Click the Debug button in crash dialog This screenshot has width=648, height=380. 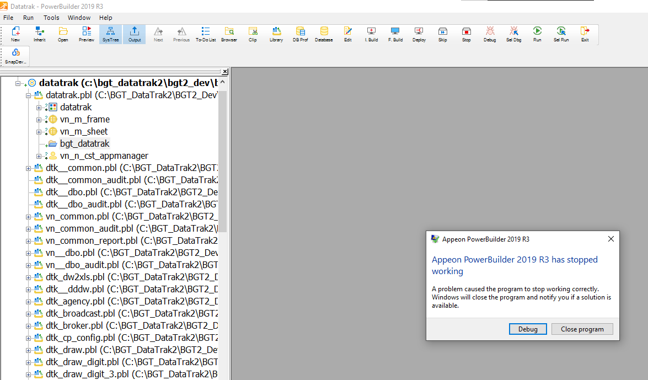527,329
